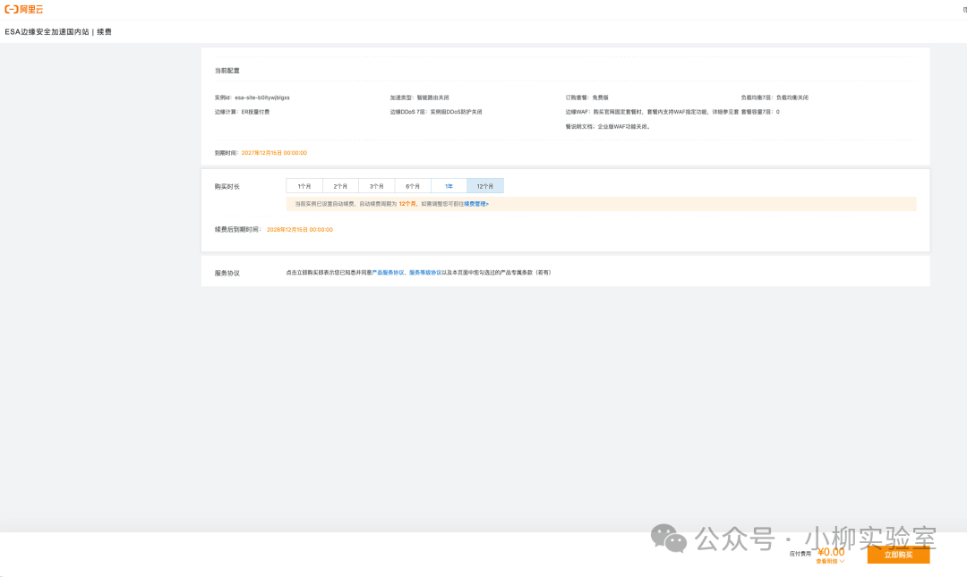
Task: Click the instance ID esa-site-b0itywjblgxs
Action: tap(261, 98)
